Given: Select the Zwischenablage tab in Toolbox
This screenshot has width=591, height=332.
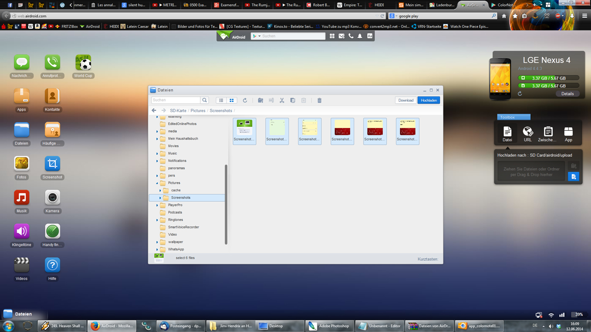Looking at the screenshot, I should [x=548, y=133].
